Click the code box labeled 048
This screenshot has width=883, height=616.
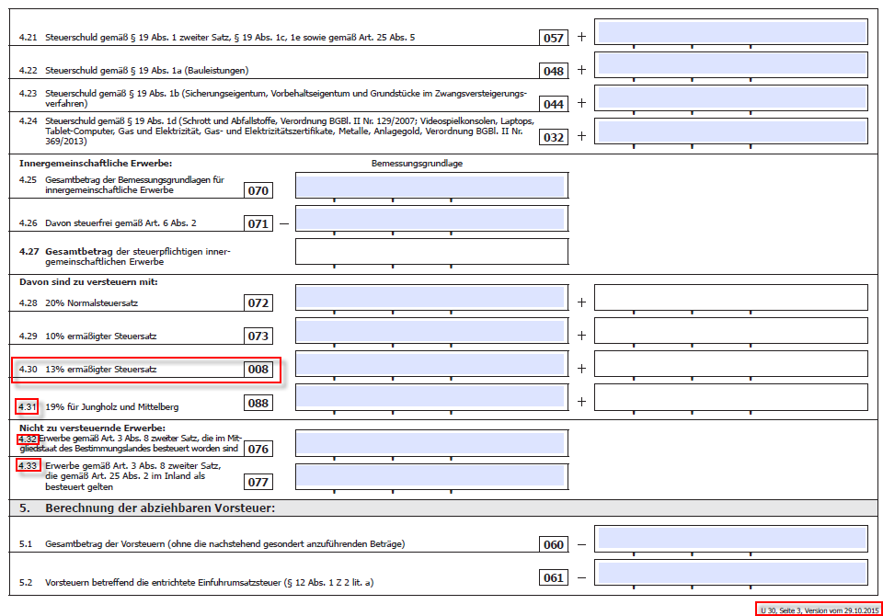click(554, 71)
